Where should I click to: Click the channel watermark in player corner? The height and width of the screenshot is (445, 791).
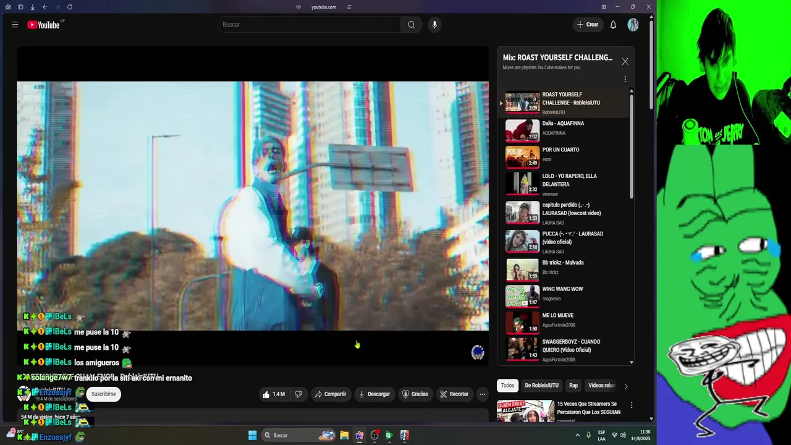478,352
